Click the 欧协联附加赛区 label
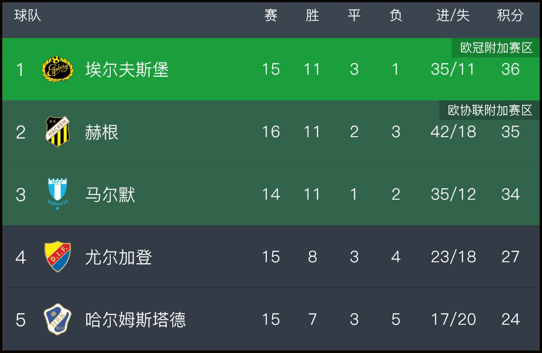This screenshot has height=353, width=542. pyautogui.click(x=490, y=110)
